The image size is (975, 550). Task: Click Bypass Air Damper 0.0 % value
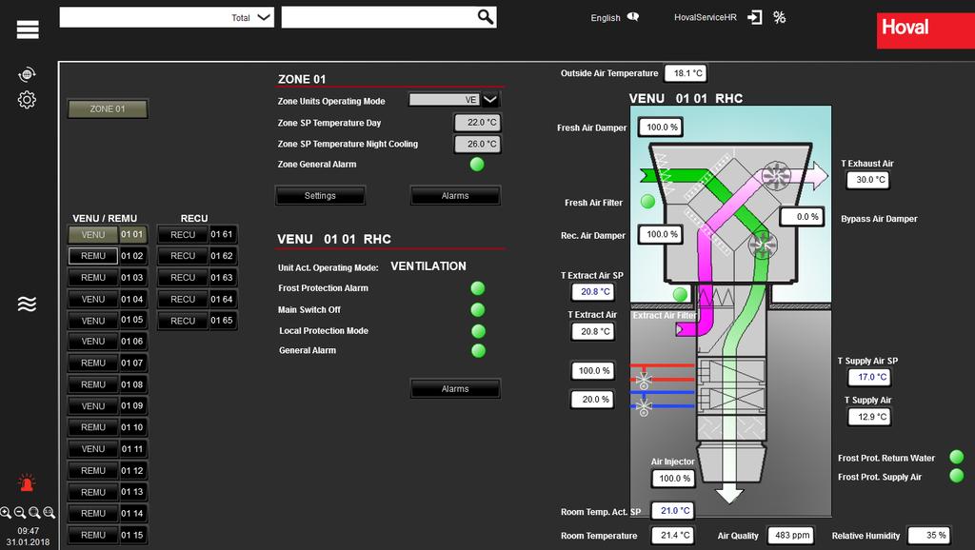click(x=802, y=217)
